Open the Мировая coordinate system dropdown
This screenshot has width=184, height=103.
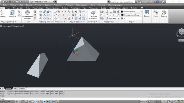(119, 18)
